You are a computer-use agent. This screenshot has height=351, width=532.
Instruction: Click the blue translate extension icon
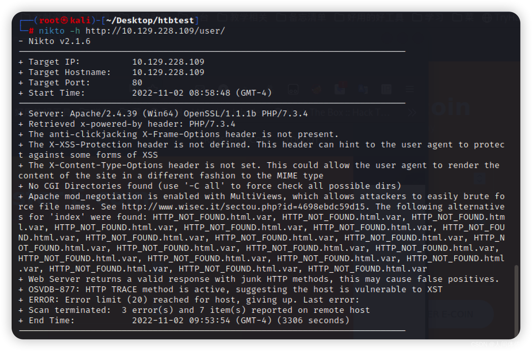point(363,89)
